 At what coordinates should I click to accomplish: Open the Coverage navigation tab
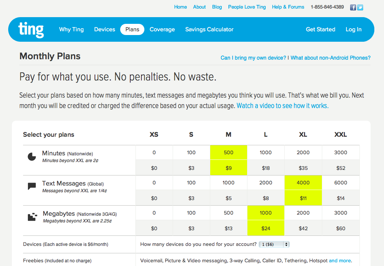click(x=162, y=29)
